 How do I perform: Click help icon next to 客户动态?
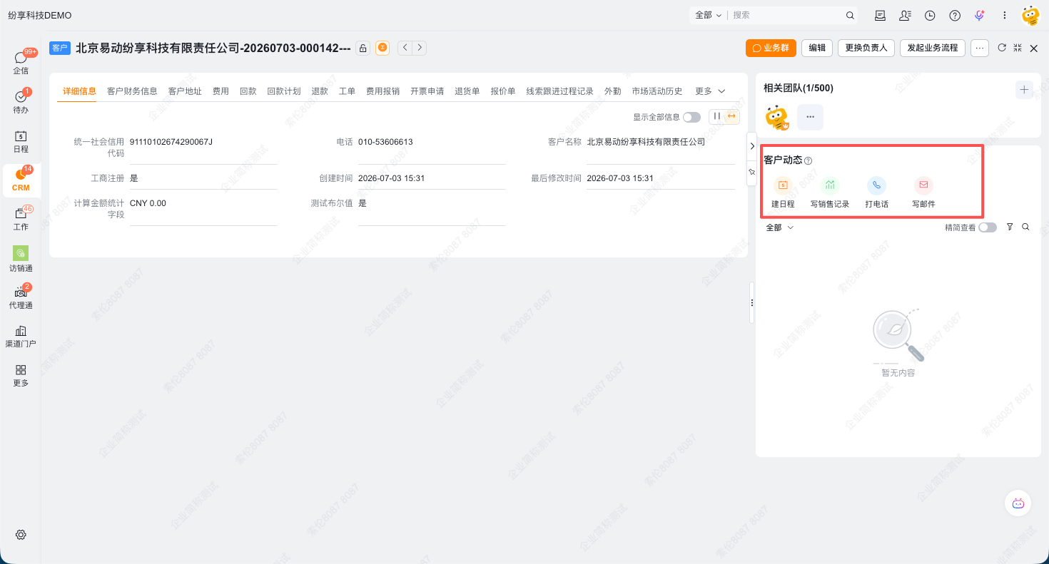[809, 160]
